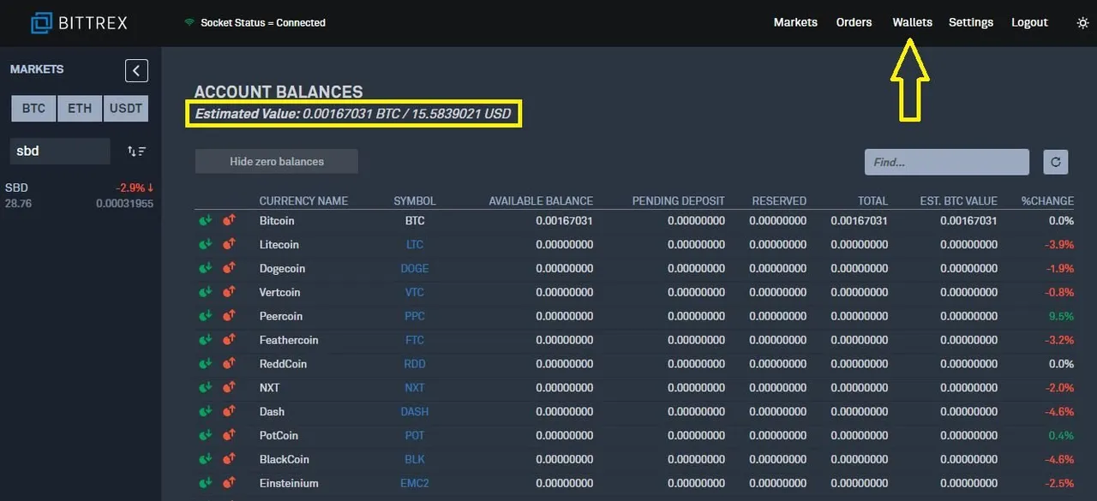Open the DASH symbol link
The width and height of the screenshot is (1097, 501).
(x=415, y=412)
